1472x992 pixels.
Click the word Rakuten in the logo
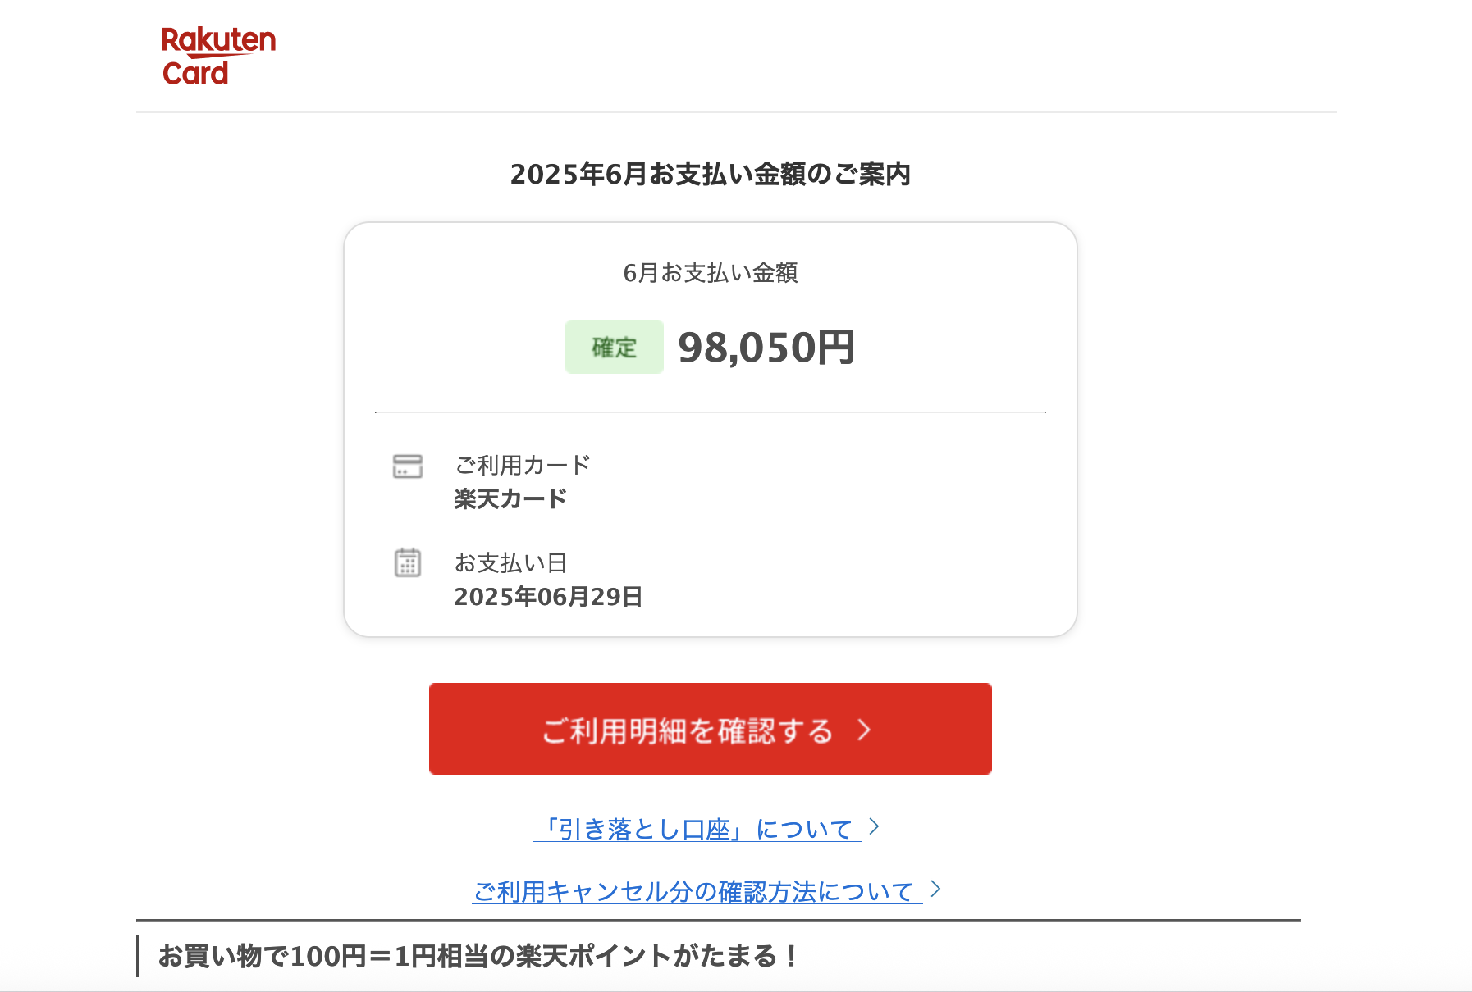[x=218, y=40]
